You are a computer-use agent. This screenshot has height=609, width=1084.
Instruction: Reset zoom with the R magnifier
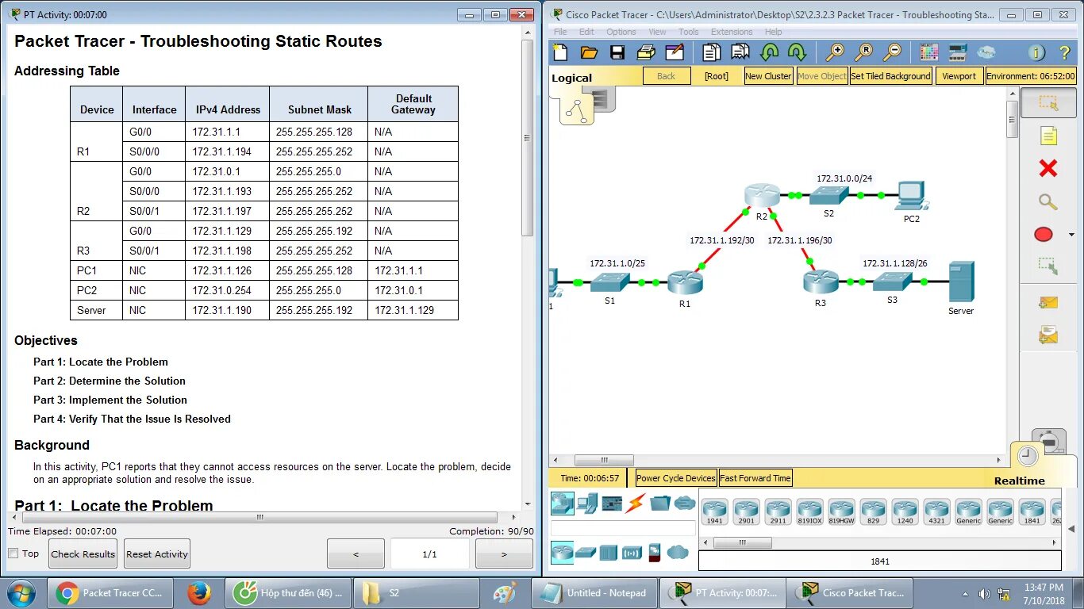864,53
